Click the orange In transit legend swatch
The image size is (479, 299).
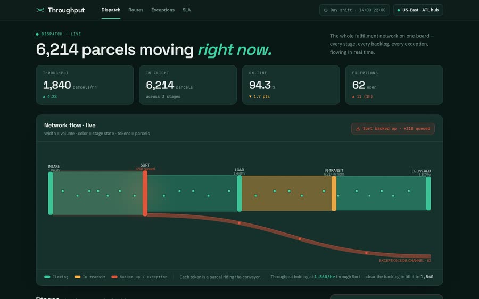click(77, 277)
